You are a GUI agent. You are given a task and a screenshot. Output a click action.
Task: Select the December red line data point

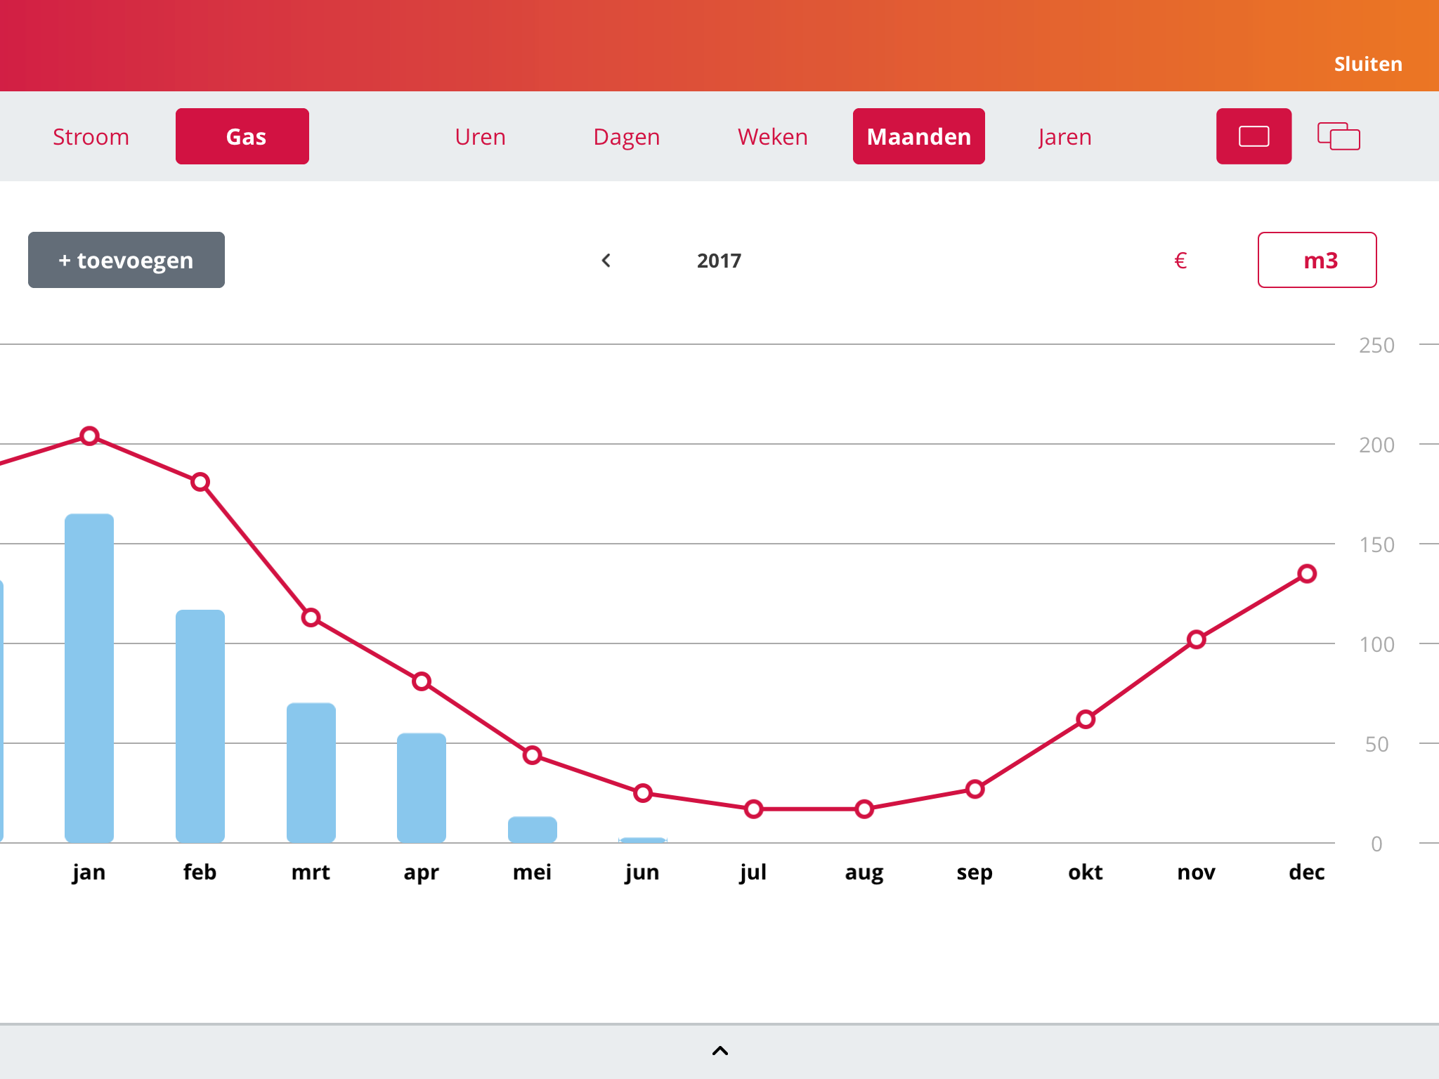1307,574
